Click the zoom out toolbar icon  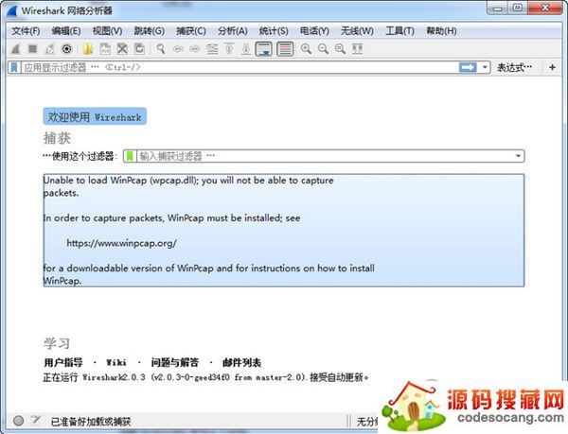323,49
